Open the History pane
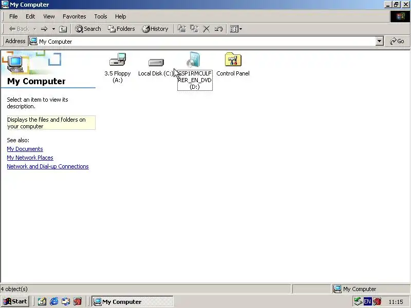The width and height of the screenshot is (411, 308). pyautogui.click(x=155, y=29)
